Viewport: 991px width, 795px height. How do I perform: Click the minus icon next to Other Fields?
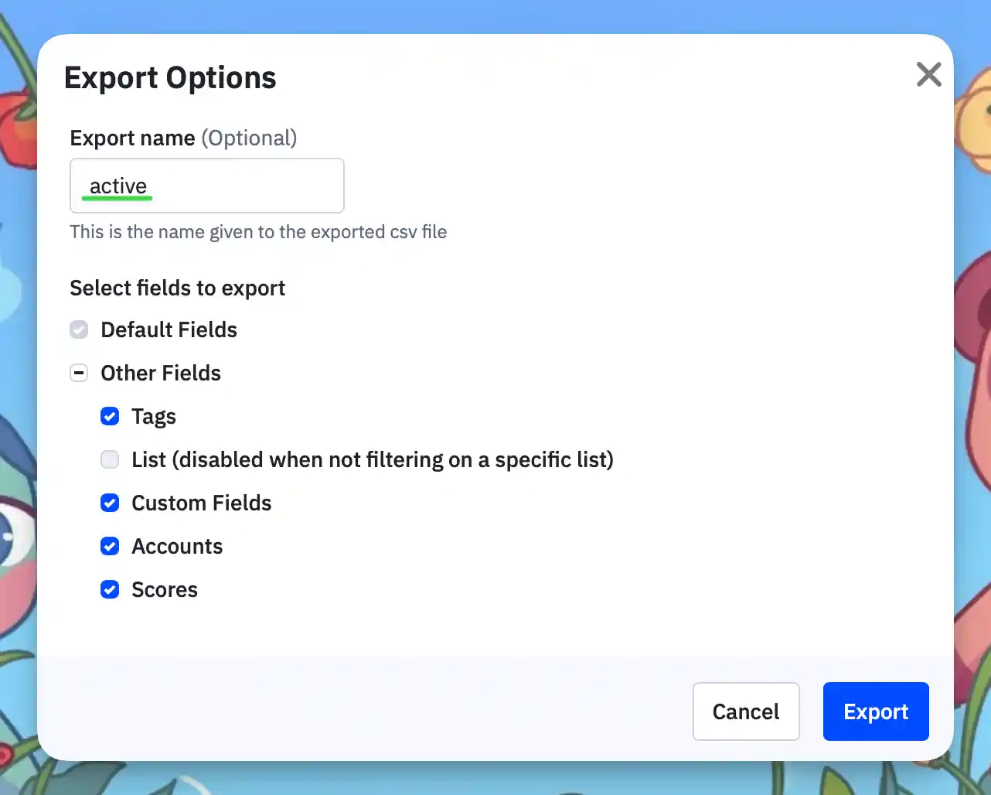(79, 373)
